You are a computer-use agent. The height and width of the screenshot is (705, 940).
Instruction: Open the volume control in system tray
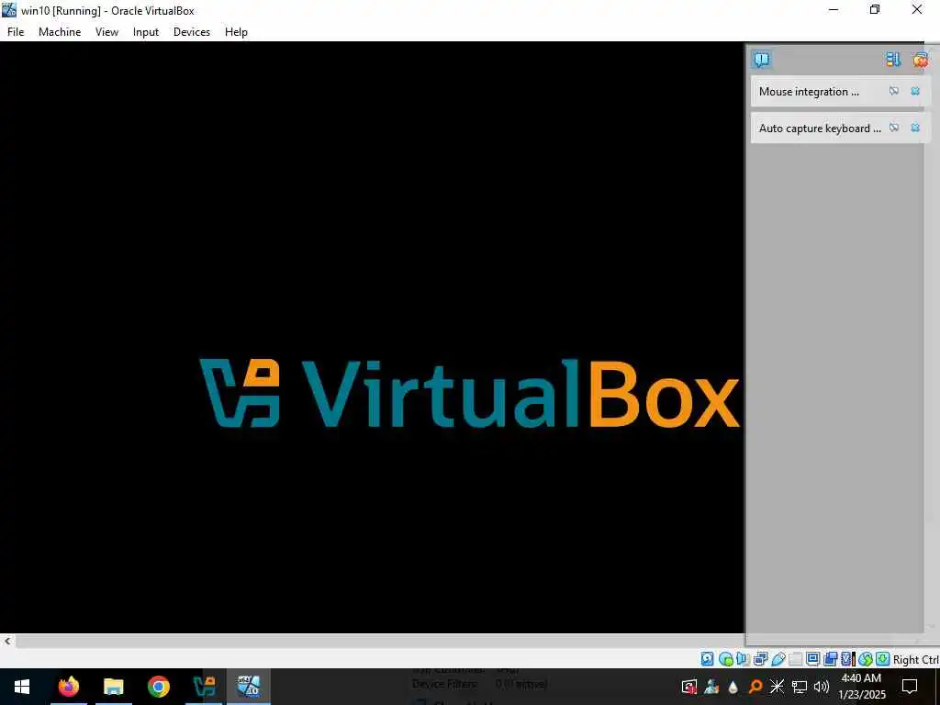pyautogui.click(x=822, y=687)
